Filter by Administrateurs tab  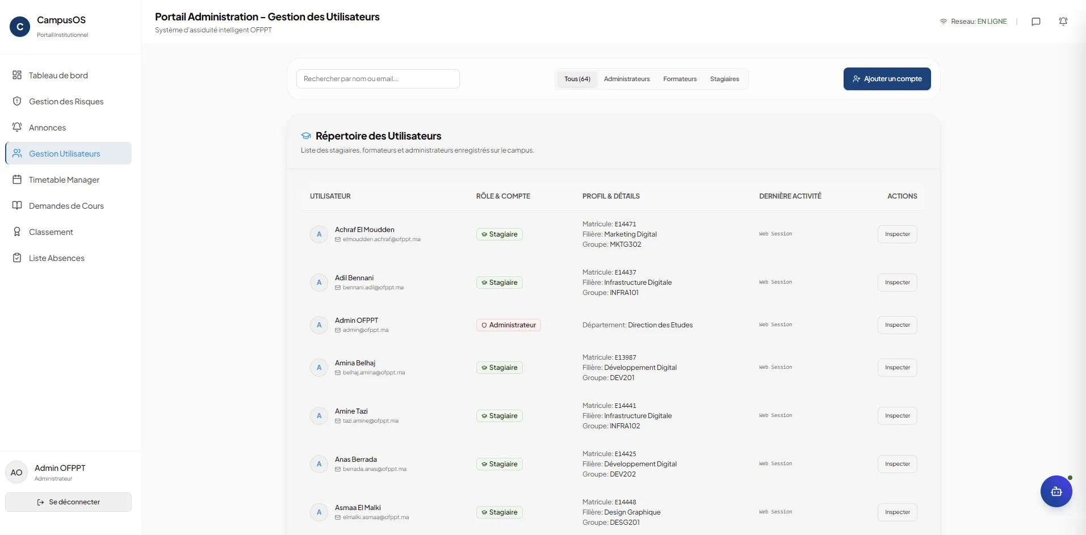(627, 79)
